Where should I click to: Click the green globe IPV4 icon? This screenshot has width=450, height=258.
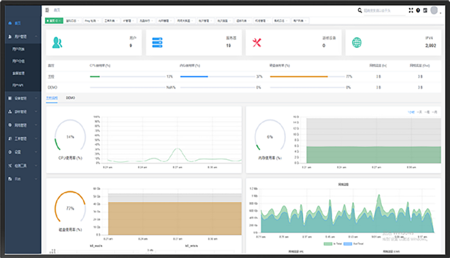[x=357, y=42]
